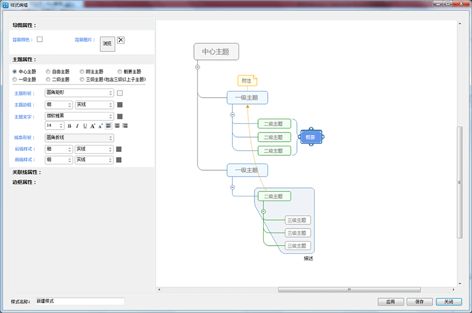Screen dimensions: 472x313
Task: Click the 样式名称 input field
Action: [80, 301]
